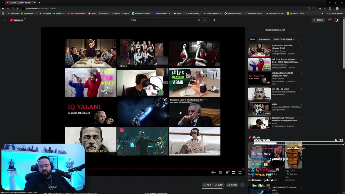Open options menu for A Succession Suite video
The image size is (345, 194).
pyautogui.click(x=301, y=46)
